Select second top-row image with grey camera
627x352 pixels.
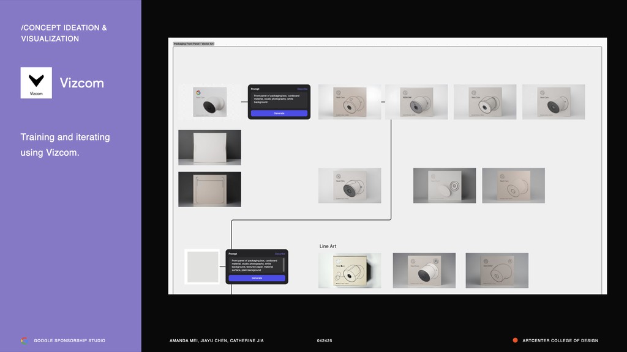pos(416,102)
